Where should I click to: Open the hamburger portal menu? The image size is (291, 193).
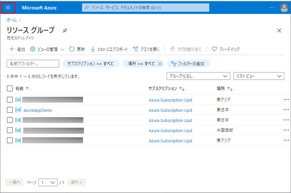pyautogui.click(x=8, y=8)
